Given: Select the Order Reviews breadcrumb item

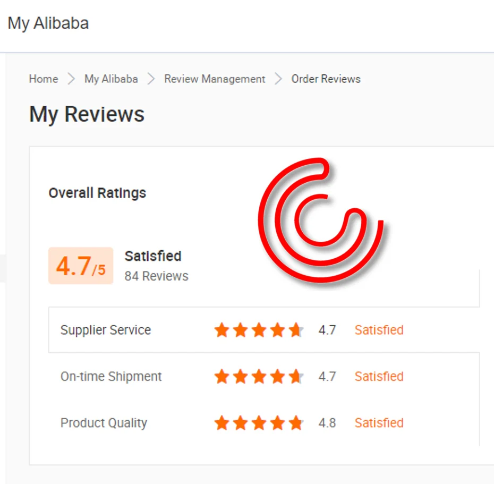Looking at the screenshot, I should (326, 79).
